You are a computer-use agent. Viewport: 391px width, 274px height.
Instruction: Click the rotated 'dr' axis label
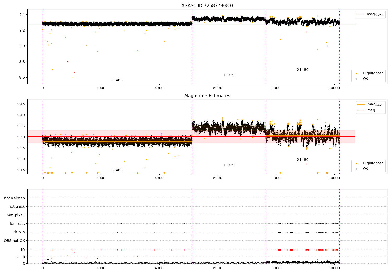click(17, 257)
